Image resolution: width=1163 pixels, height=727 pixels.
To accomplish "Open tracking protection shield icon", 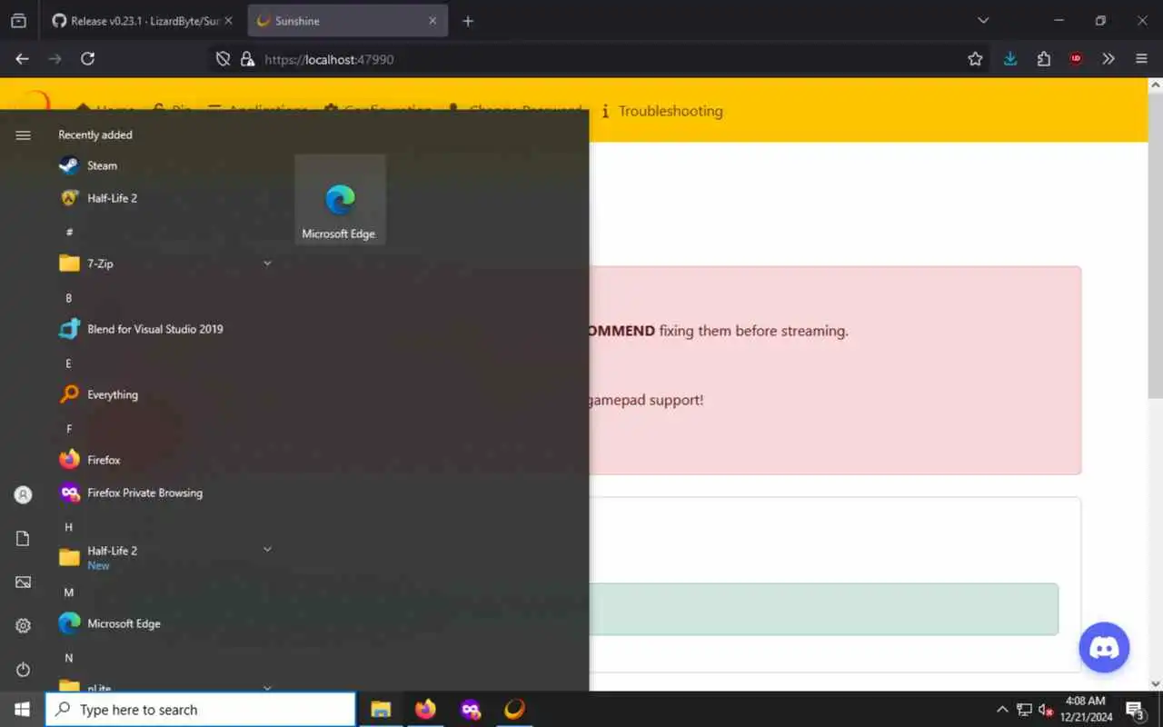I will 224,59.
